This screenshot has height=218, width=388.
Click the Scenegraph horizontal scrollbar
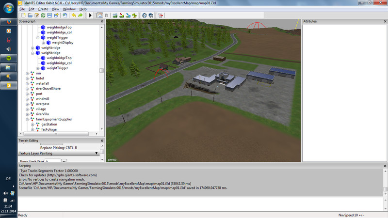click(56, 134)
